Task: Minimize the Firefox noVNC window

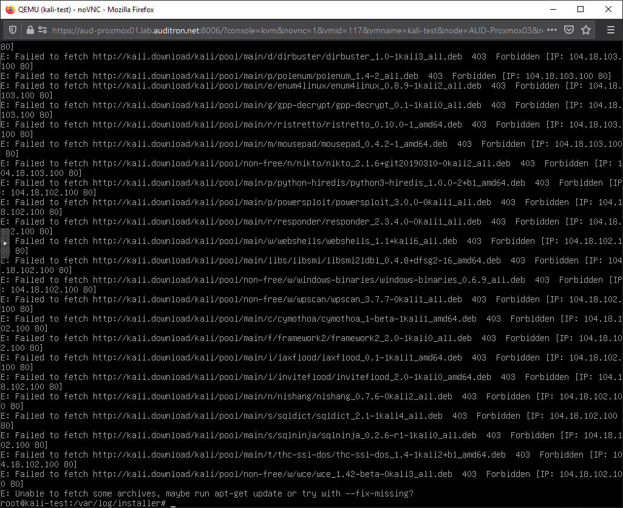Action: [553, 9]
